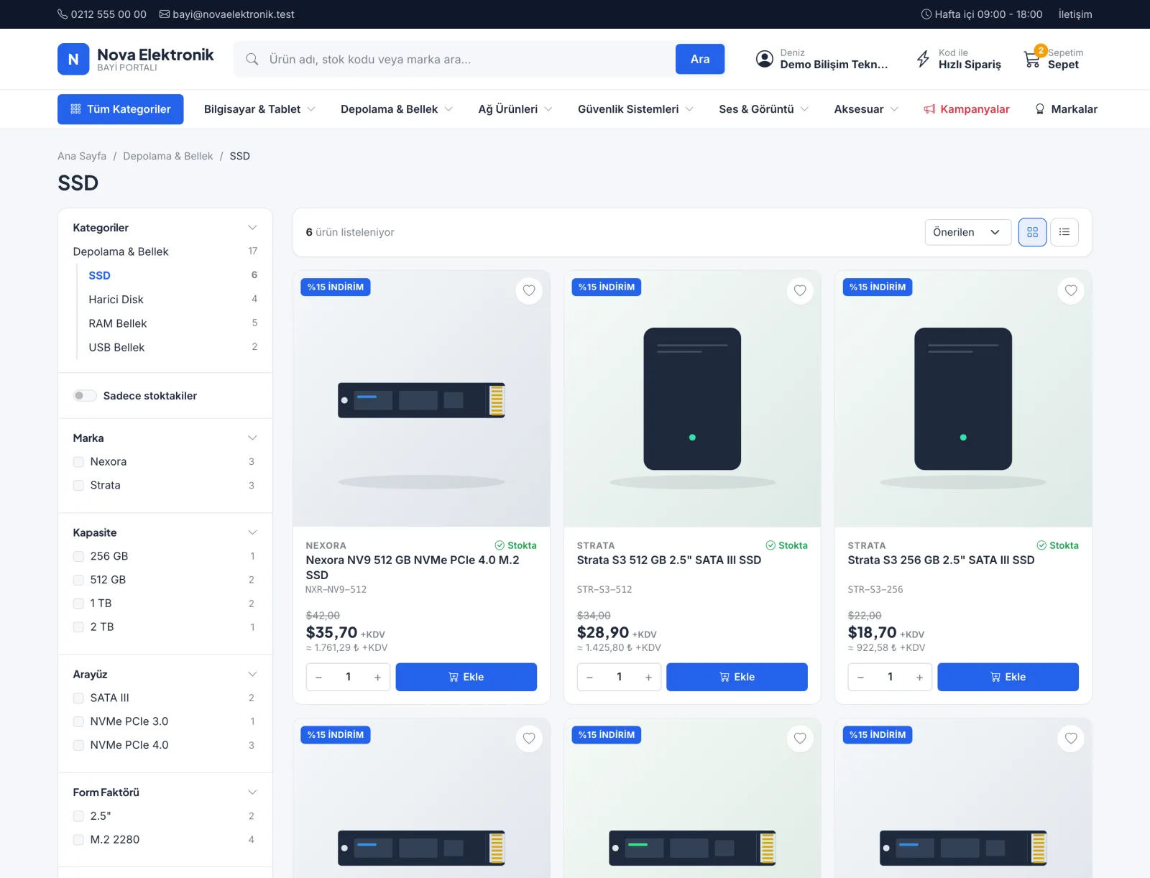Collapse the Form Faktörü section
Image resolution: width=1150 pixels, height=878 pixels.
coord(252,792)
